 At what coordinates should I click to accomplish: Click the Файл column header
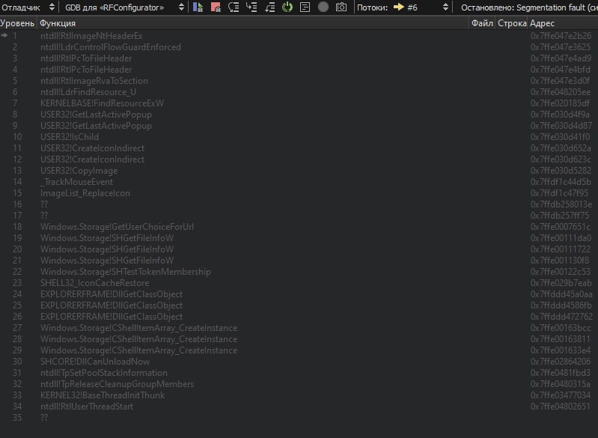point(482,23)
